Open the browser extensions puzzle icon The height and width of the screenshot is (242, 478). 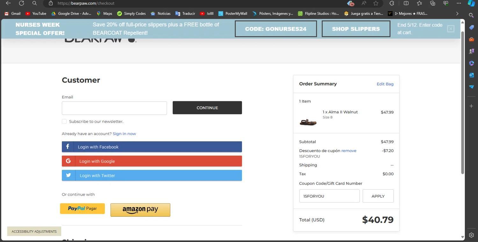click(392, 3)
